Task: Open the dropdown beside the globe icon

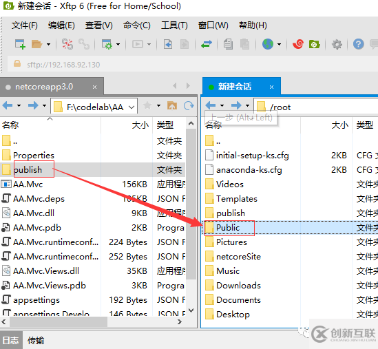Action: (x=279, y=44)
